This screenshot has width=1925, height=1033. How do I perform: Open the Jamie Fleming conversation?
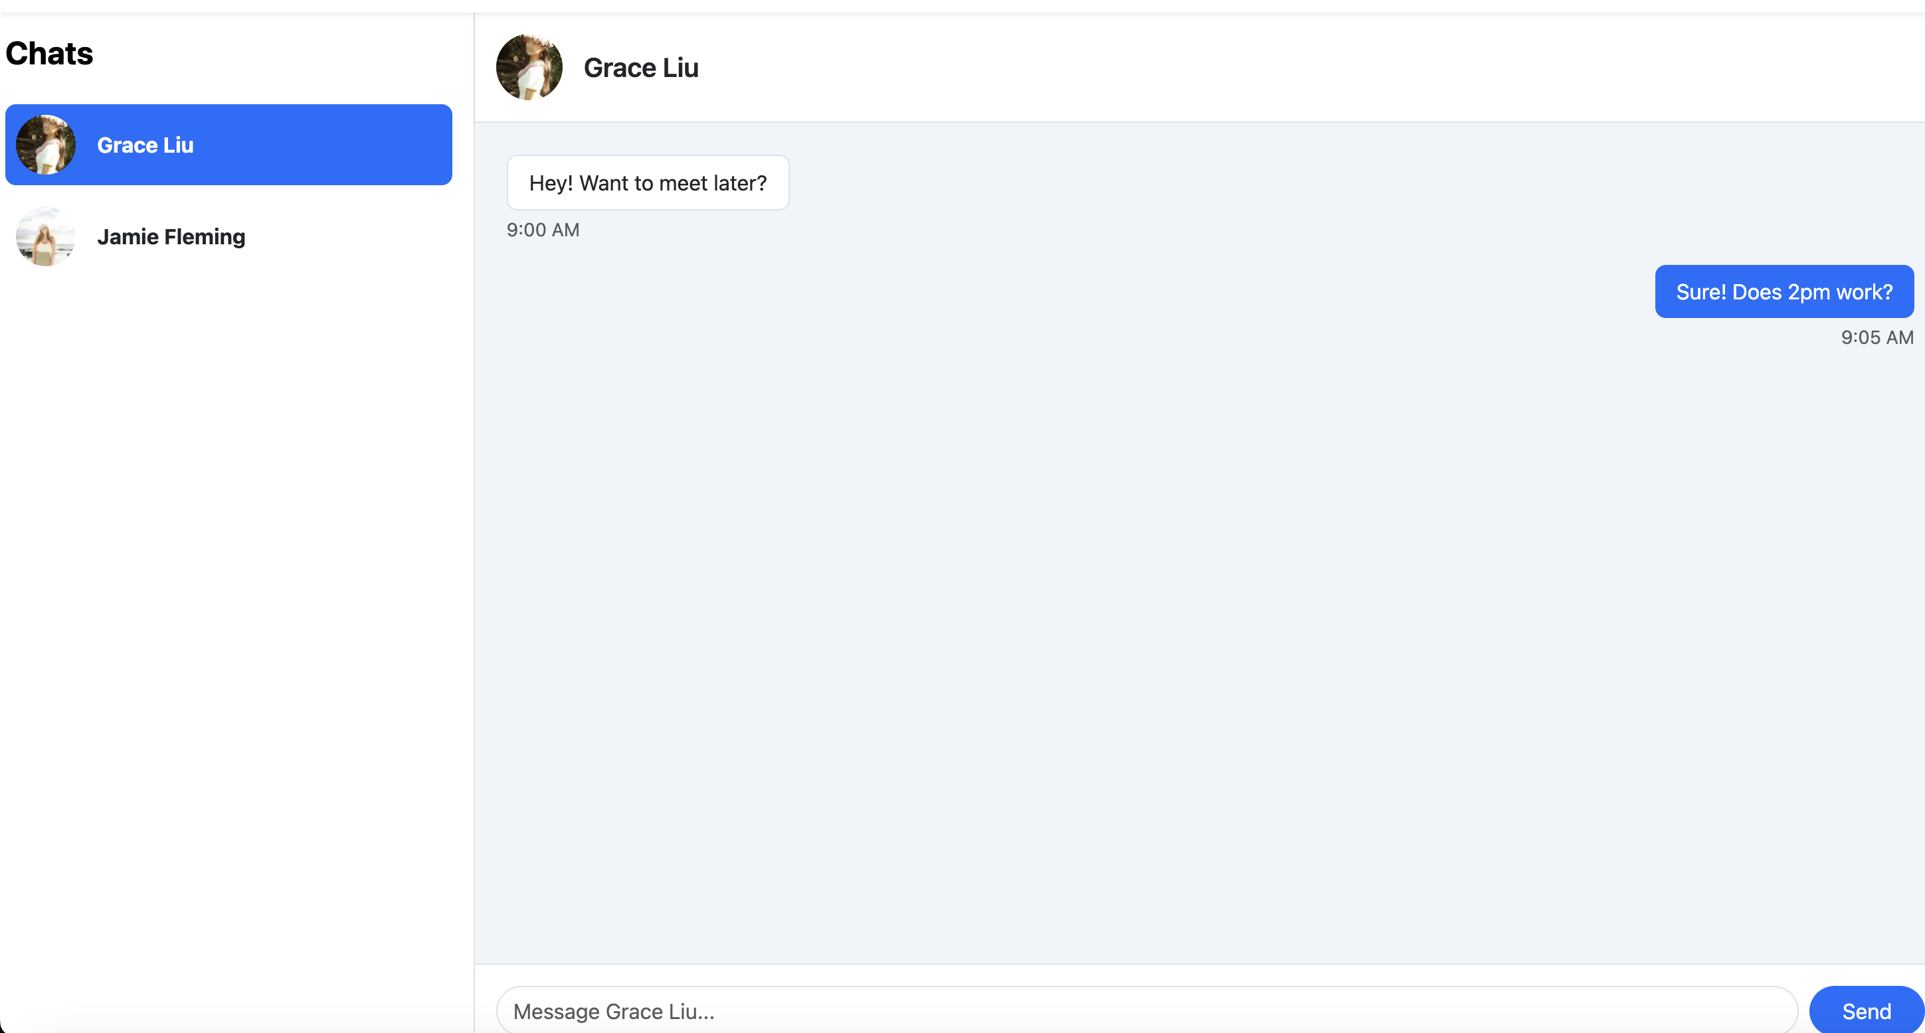pyautogui.click(x=228, y=237)
